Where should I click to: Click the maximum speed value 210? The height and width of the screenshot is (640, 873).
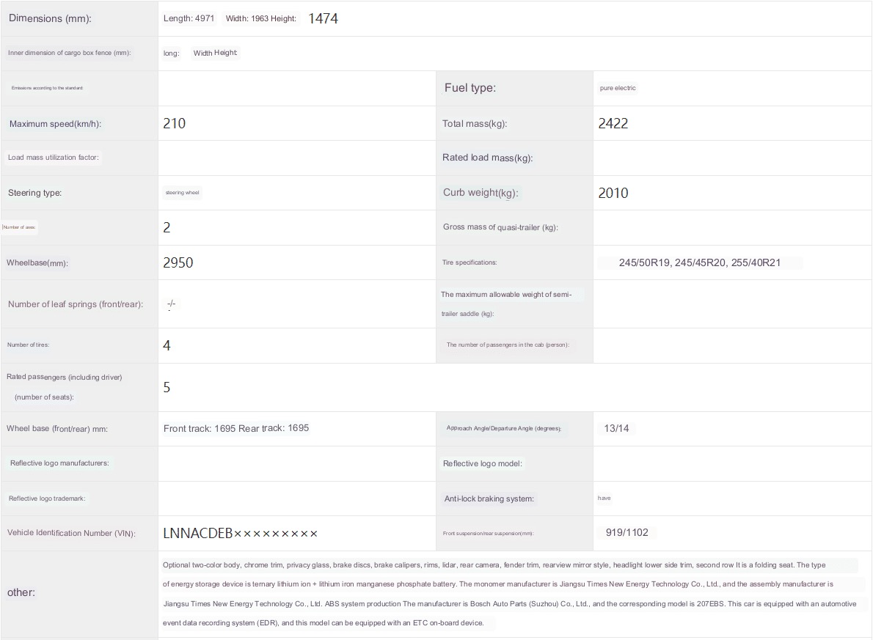coord(175,123)
